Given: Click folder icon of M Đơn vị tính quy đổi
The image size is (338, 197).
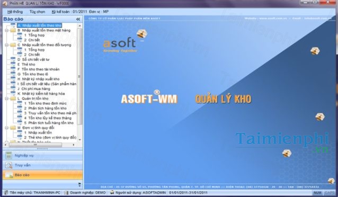Looking at the screenshot, I should click(x=13, y=128).
